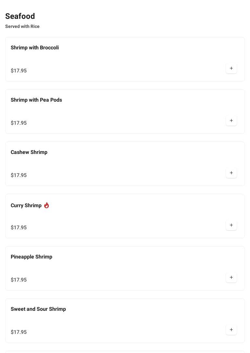250x353 pixels.
Task: Add Shrimp with Broccoli to the order
Action: 231,68
